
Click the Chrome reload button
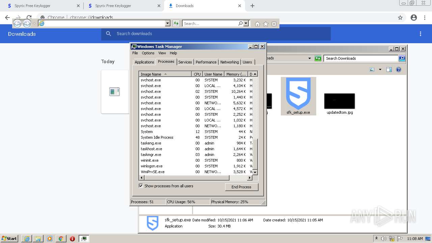(x=29, y=18)
